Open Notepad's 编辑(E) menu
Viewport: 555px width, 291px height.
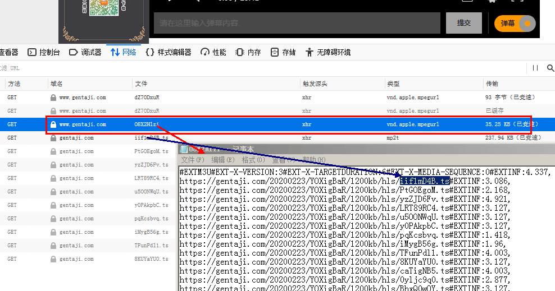click(223, 160)
